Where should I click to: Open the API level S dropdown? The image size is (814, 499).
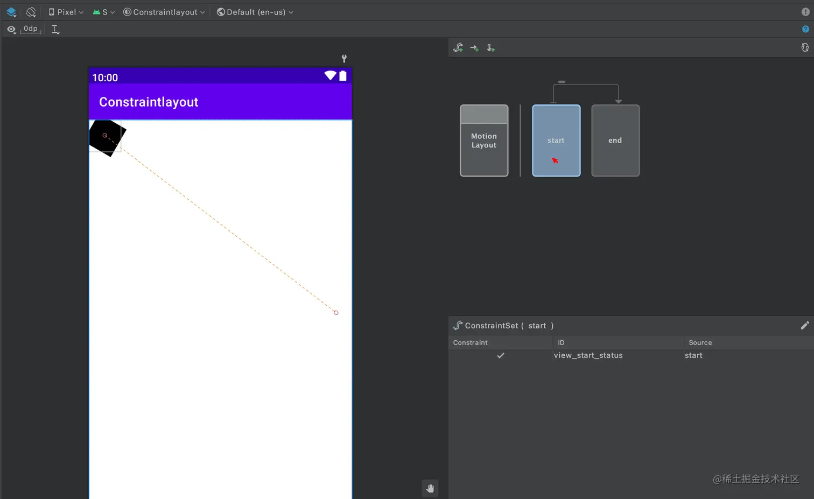[x=103, y=12]
